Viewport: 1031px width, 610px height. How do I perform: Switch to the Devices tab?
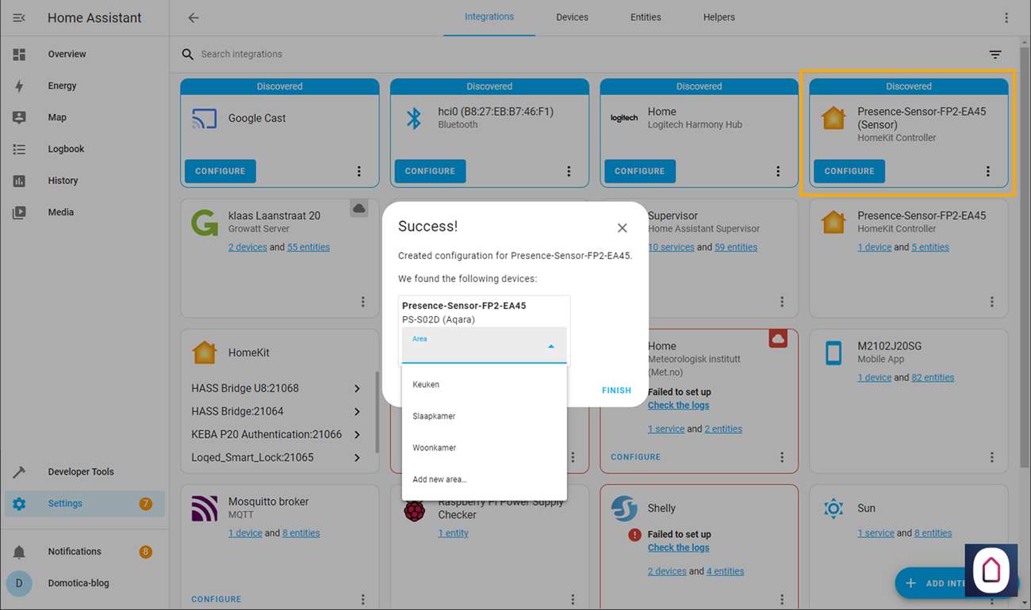572,17
